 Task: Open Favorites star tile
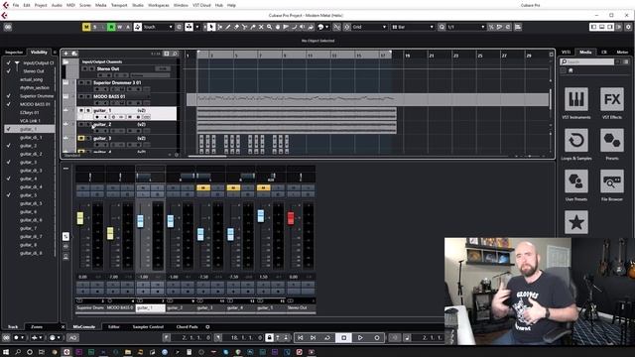pyautogui.click(x=576, y=222)
